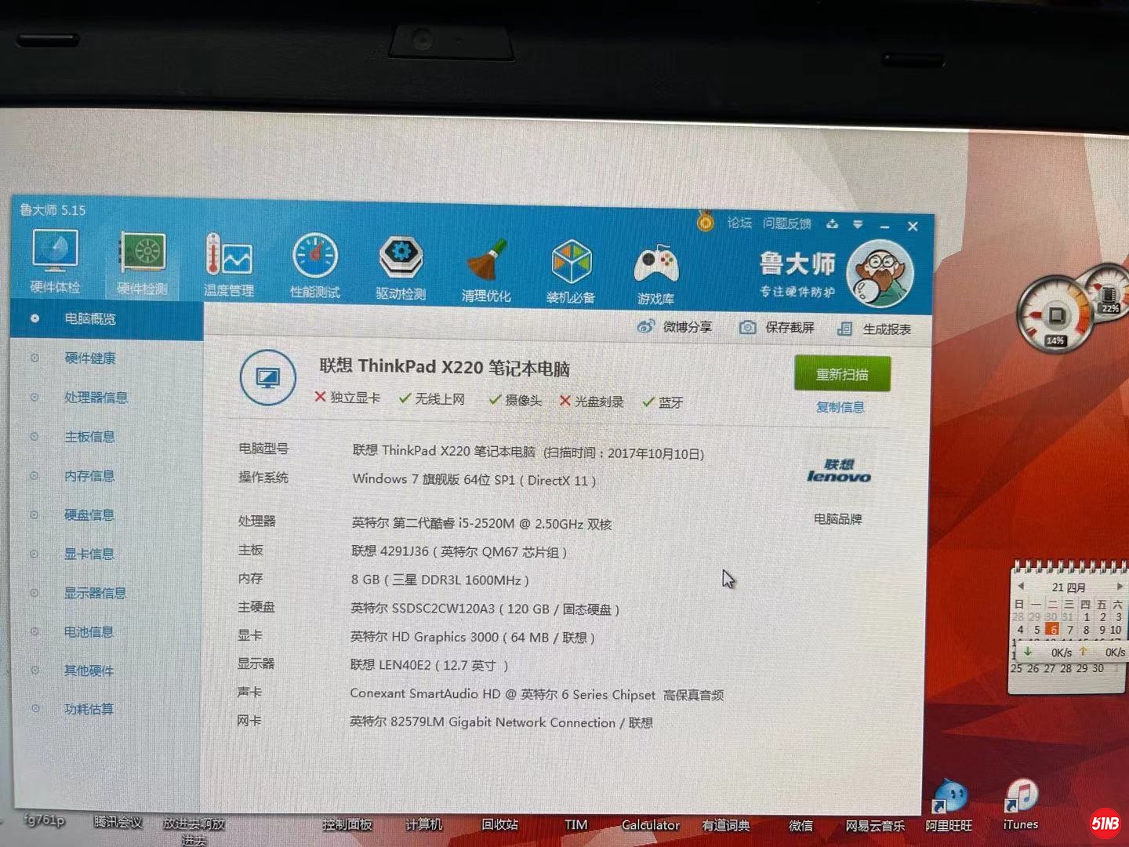This screenshot has height=847, width=1129.
Task: Click 光盘刻录 feature indicator
Action: coord(591,402)
